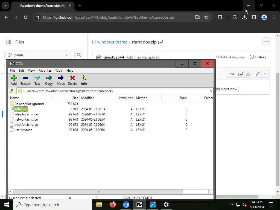Open Chrome three-dot menu

click(274, 17)
